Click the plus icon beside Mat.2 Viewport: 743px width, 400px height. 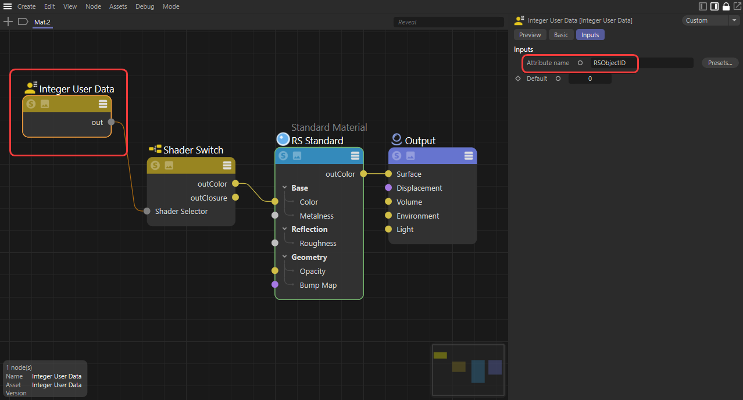(8, 22)
